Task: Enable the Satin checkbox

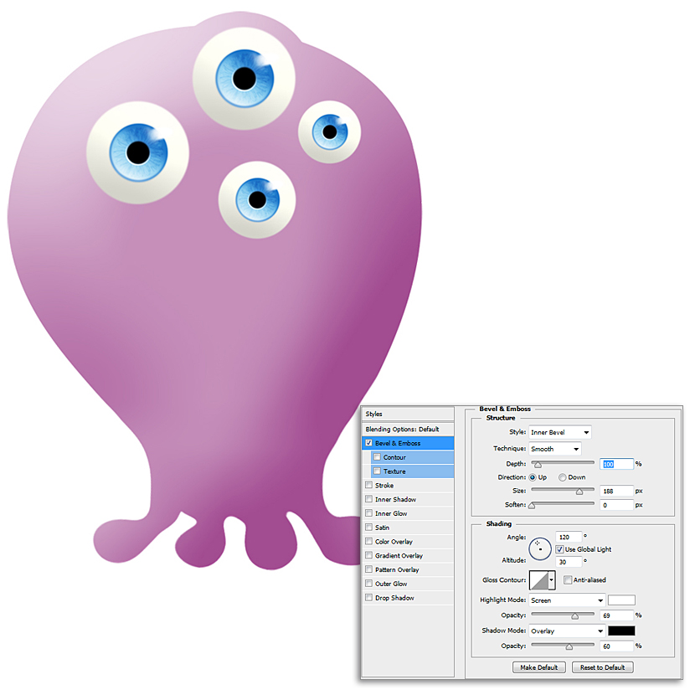Action: click(x=368, y=527)
